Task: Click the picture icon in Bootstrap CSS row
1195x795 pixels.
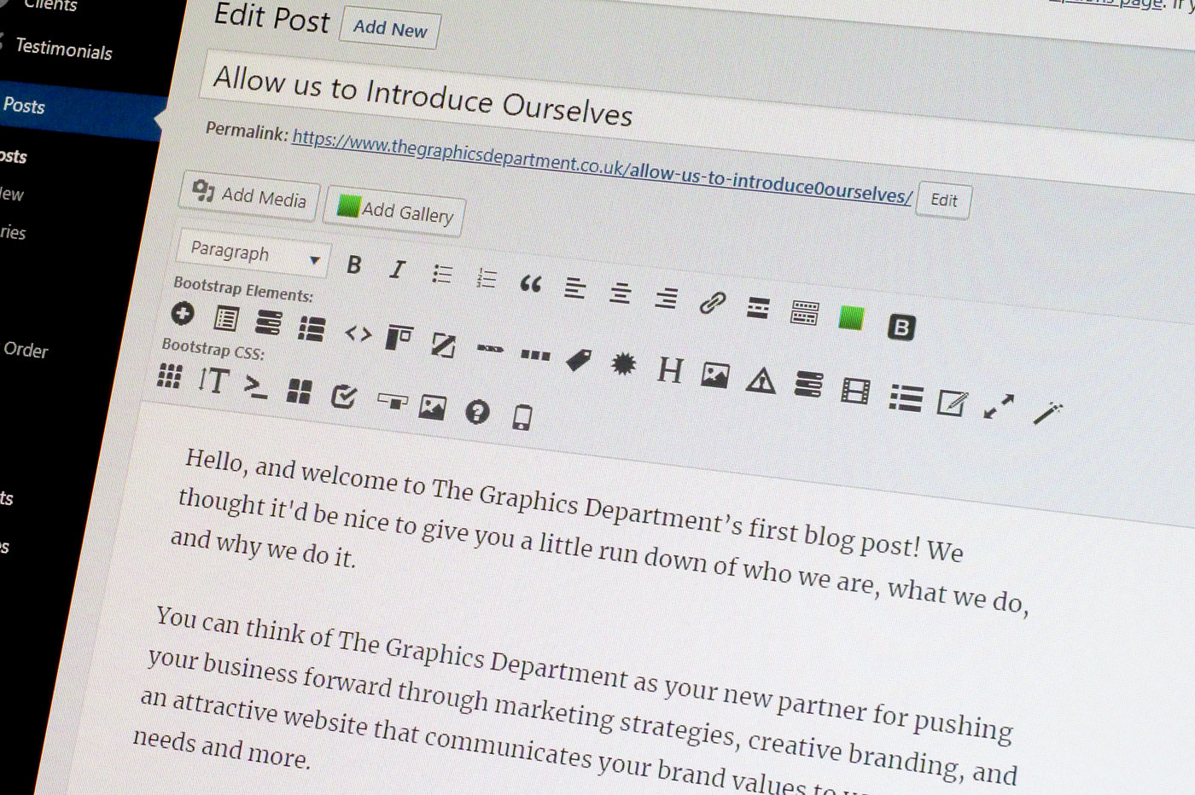Action: coord(433,407)
